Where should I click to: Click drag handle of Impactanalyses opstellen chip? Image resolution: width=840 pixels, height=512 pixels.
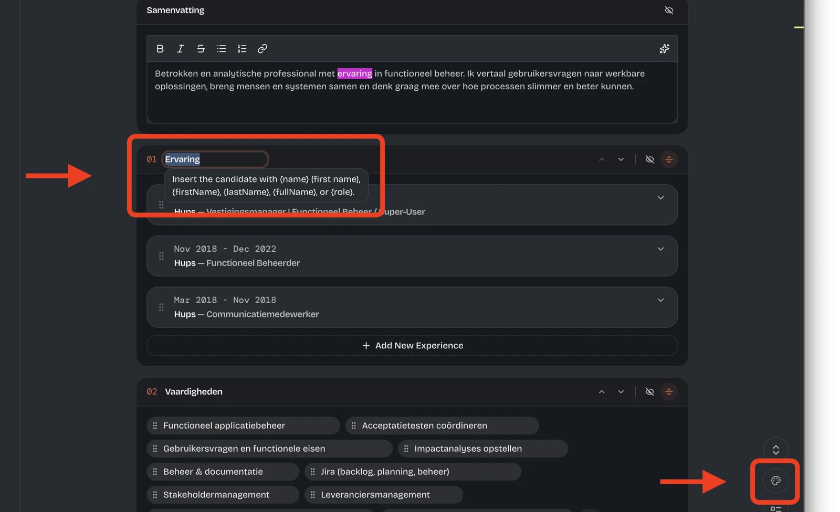coord(406,449)
